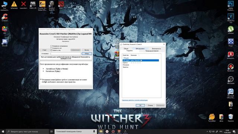Close the Properties dialog with X
238x134 pixels.
[x=164, y=44]
